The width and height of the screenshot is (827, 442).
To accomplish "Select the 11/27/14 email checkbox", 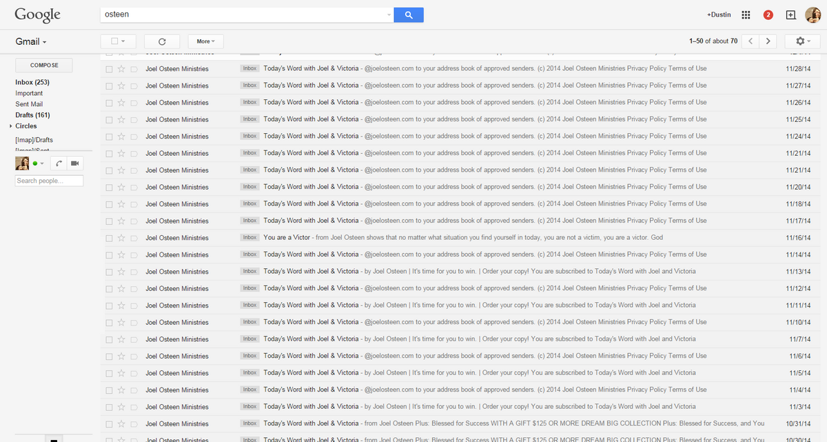I will click(109, 86).
